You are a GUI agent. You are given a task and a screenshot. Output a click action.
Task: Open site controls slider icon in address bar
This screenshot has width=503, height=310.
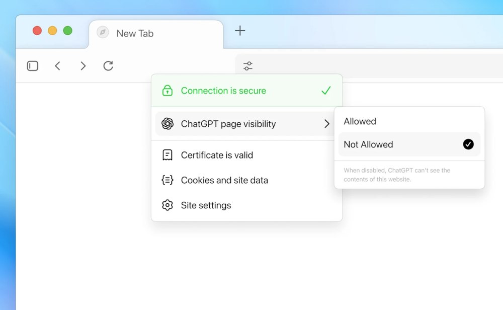pyautogui.click(x=248, y=66)
